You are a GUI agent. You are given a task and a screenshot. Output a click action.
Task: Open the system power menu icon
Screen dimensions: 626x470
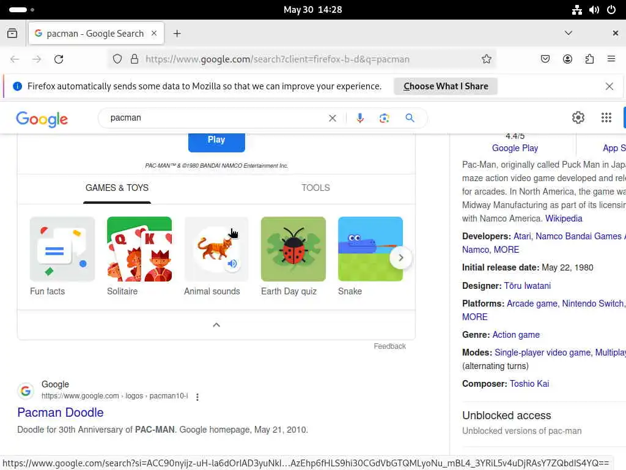(x=611, y=10)
